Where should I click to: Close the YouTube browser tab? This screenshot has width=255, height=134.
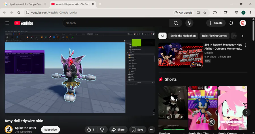tap(93, 4)
